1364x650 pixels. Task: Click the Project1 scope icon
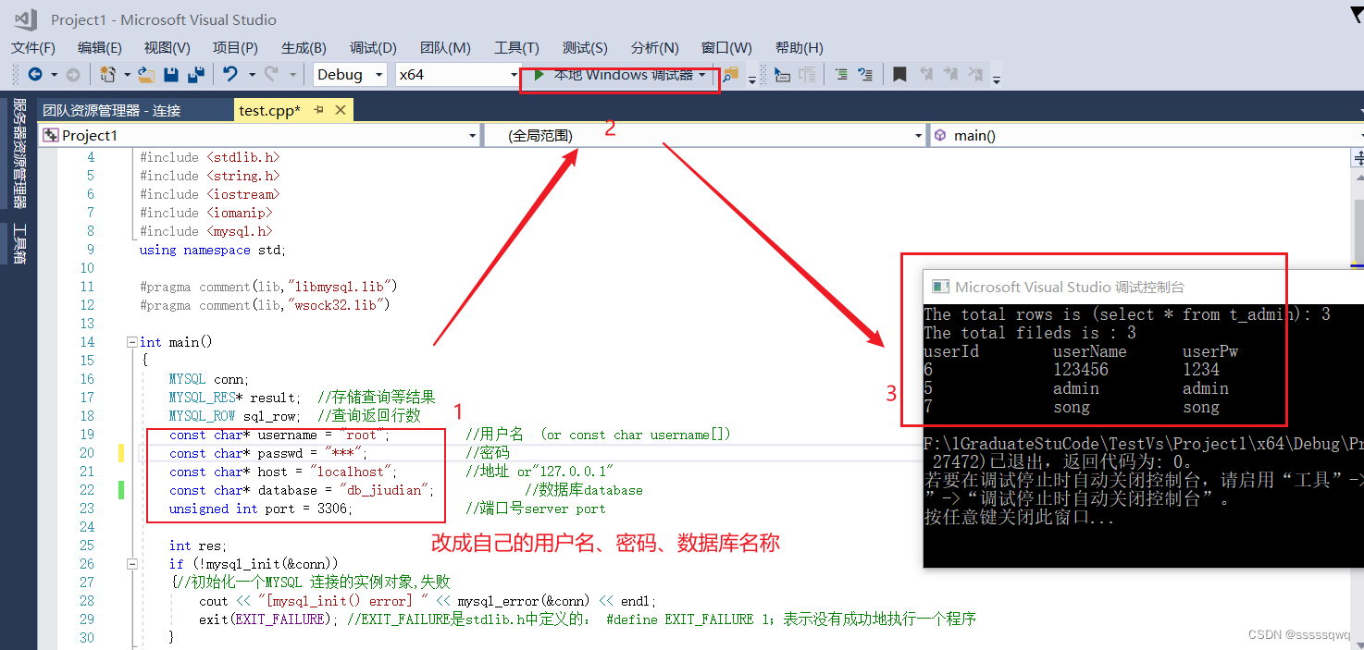[51, 135]
